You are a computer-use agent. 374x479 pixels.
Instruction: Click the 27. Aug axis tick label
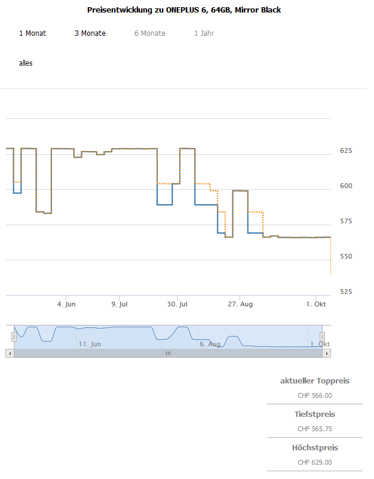pyautogui.click(x=240, y=304)
